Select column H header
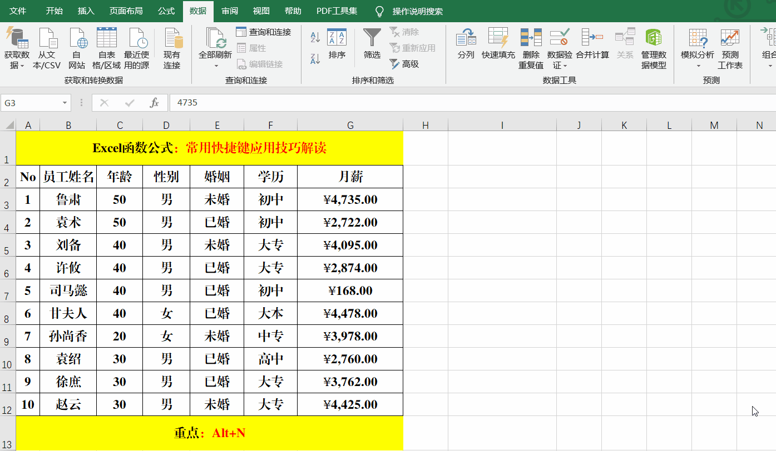776x451 pixels. (x=426, y=126)
